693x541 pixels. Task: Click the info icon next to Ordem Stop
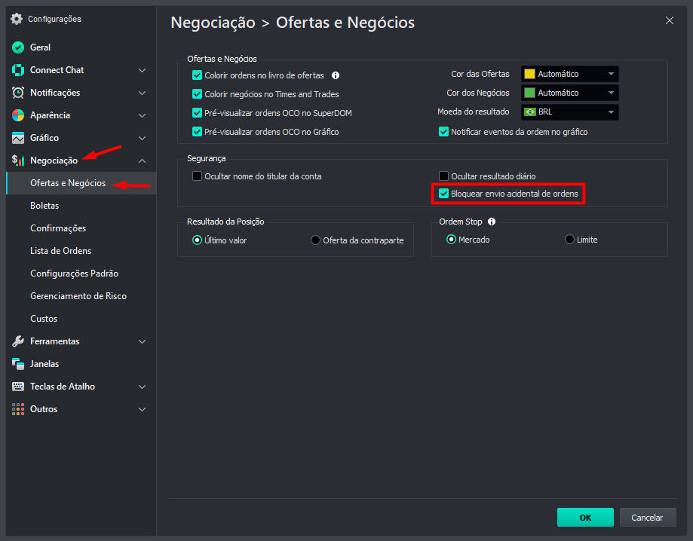click(x=491, y=222)
